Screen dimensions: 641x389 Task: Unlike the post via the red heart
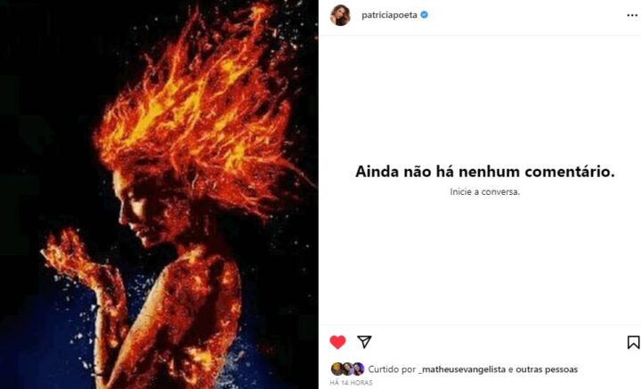337,342
